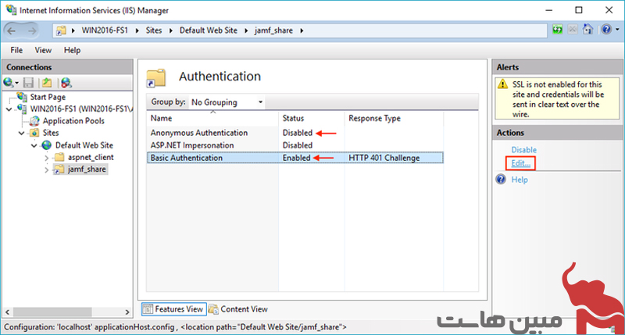The width and height of the screenshot is (625, 335).
Task: Sort by the Response Type column header
Action: coord(394,119)
